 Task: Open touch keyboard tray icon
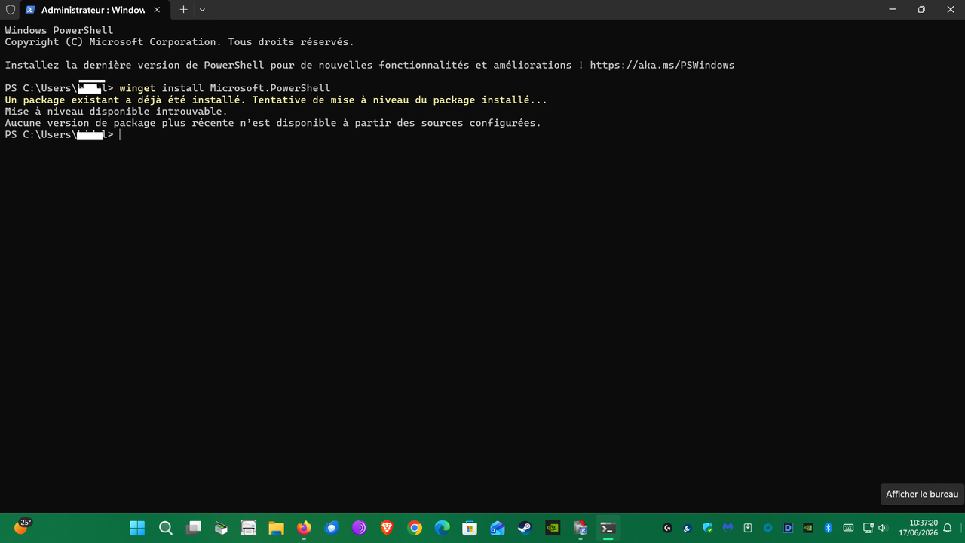coord(848,528)
